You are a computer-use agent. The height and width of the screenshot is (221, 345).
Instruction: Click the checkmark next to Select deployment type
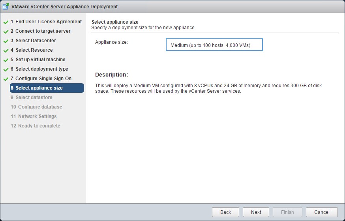click(6, 69)
